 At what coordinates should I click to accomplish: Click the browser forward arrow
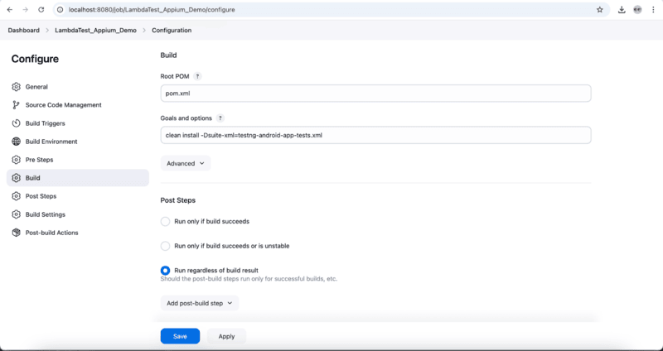click(26, 10)
